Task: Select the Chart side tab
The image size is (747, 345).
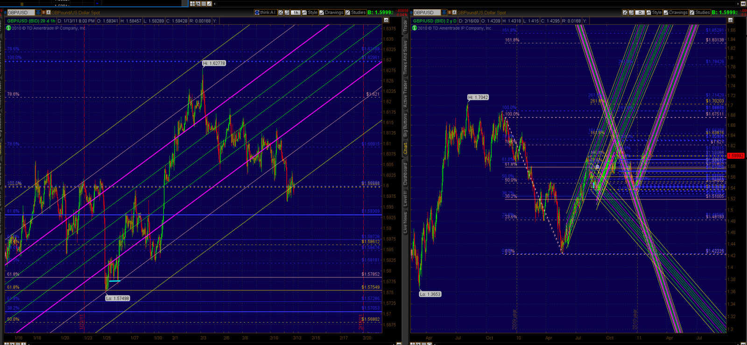Action: point(405,148)
